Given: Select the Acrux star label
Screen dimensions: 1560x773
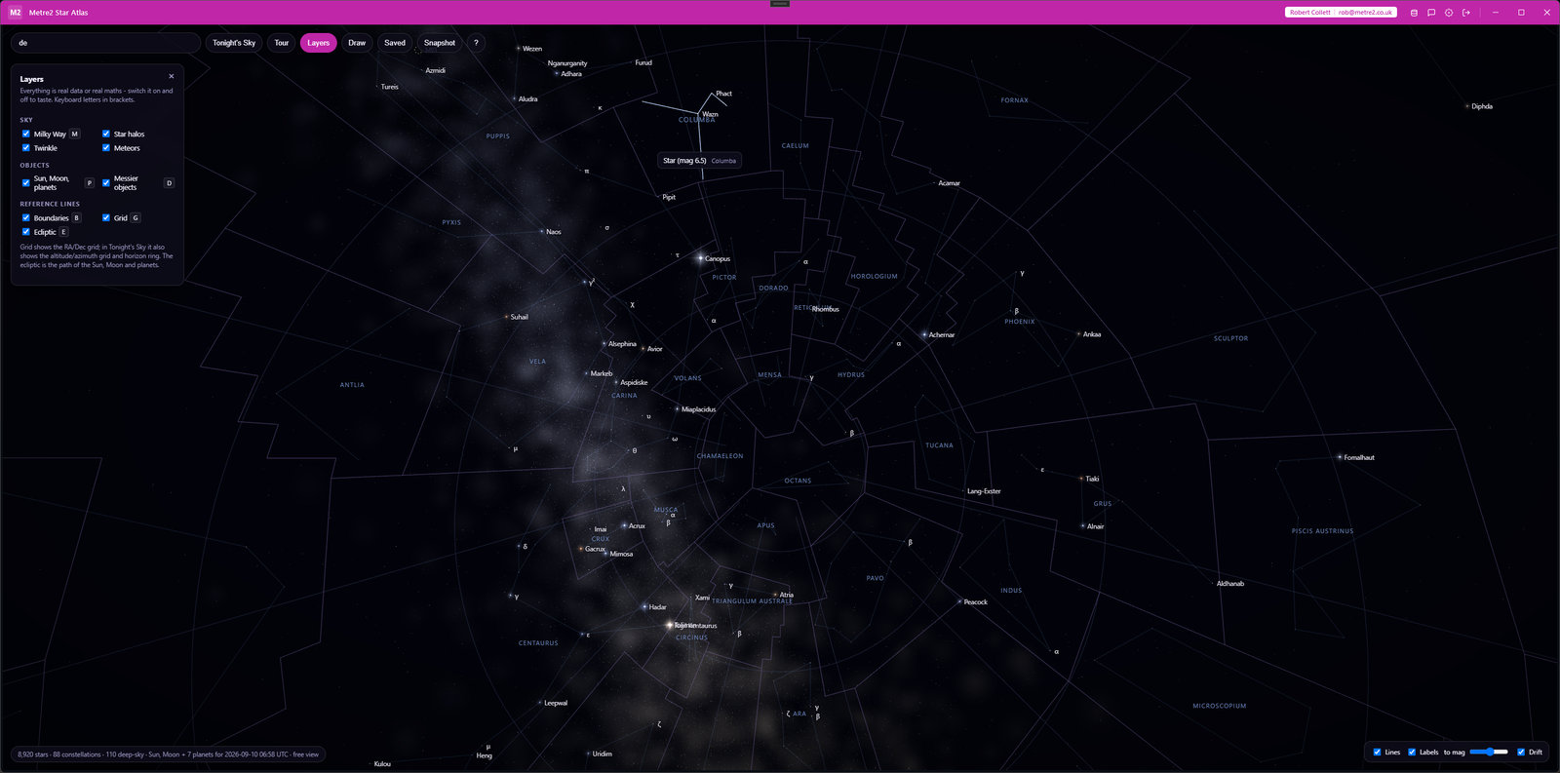Looking at the screenshot, I should coord(637,525).
